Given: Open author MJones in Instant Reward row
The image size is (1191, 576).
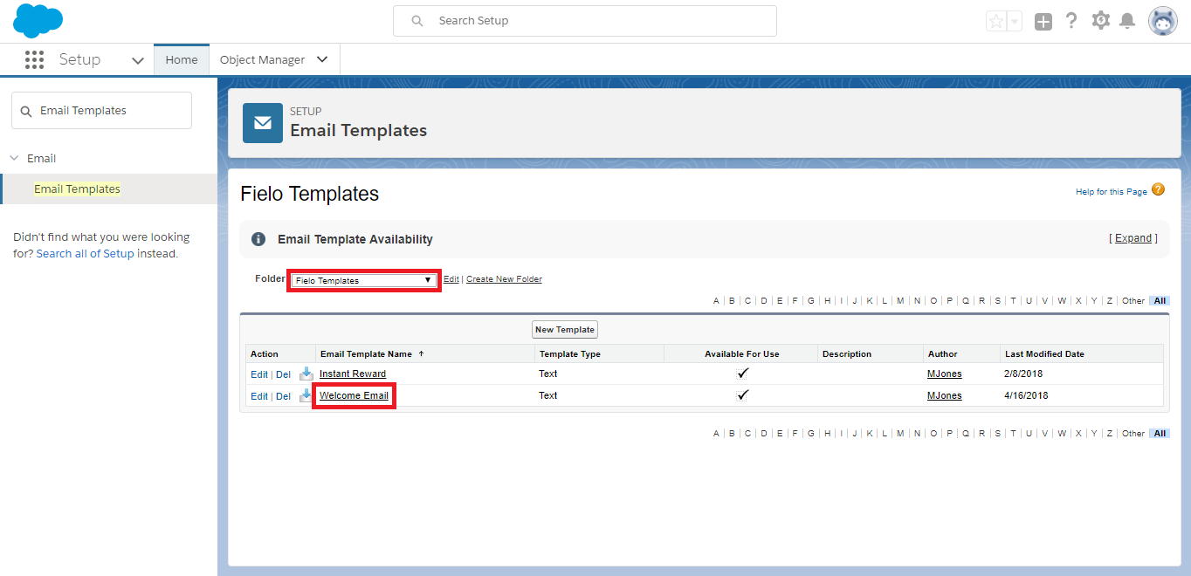Looking at the screenshot, I should click(944, 374).
